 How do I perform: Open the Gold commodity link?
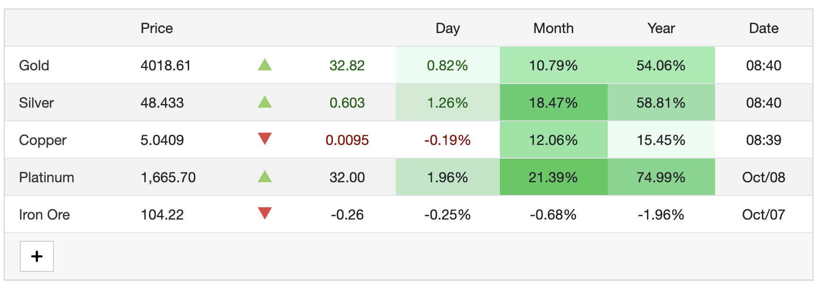(34, 66)
